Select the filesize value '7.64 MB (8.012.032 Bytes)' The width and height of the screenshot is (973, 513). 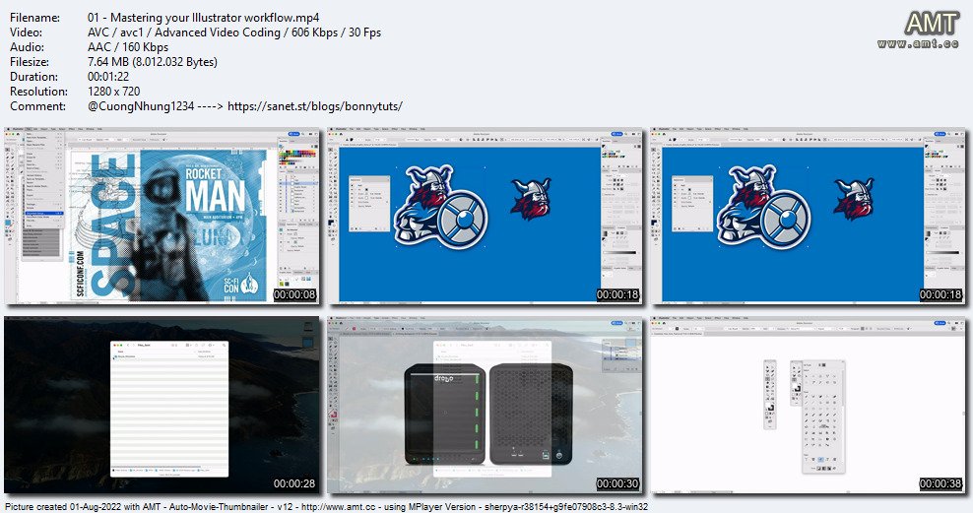tap(153, 62)
